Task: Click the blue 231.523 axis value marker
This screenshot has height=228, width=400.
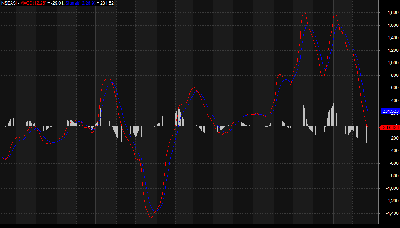Action: click(390, 111)
